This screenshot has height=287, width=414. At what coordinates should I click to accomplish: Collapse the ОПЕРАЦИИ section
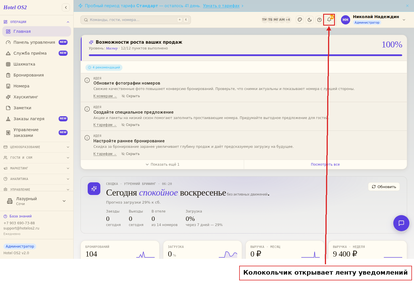click(x=37, y=22)
